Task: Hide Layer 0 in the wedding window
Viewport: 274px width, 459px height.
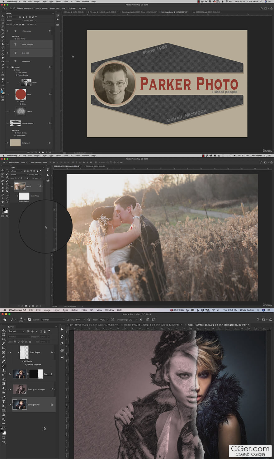Action: 12,186
